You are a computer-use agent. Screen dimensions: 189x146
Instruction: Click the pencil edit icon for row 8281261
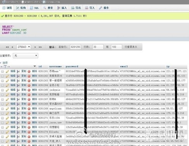point(7,71)
